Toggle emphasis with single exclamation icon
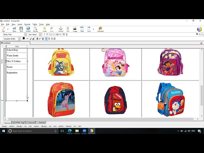The image size is (204, 153). (x=44, y=34)
